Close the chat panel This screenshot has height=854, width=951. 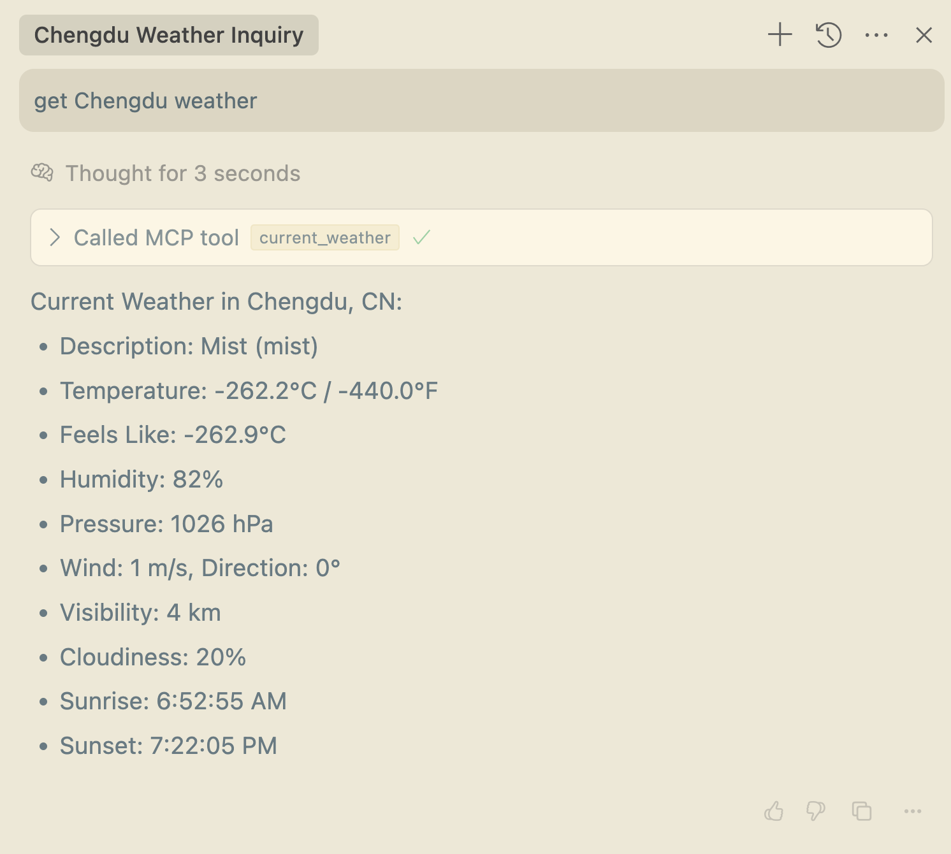(924, 35)
